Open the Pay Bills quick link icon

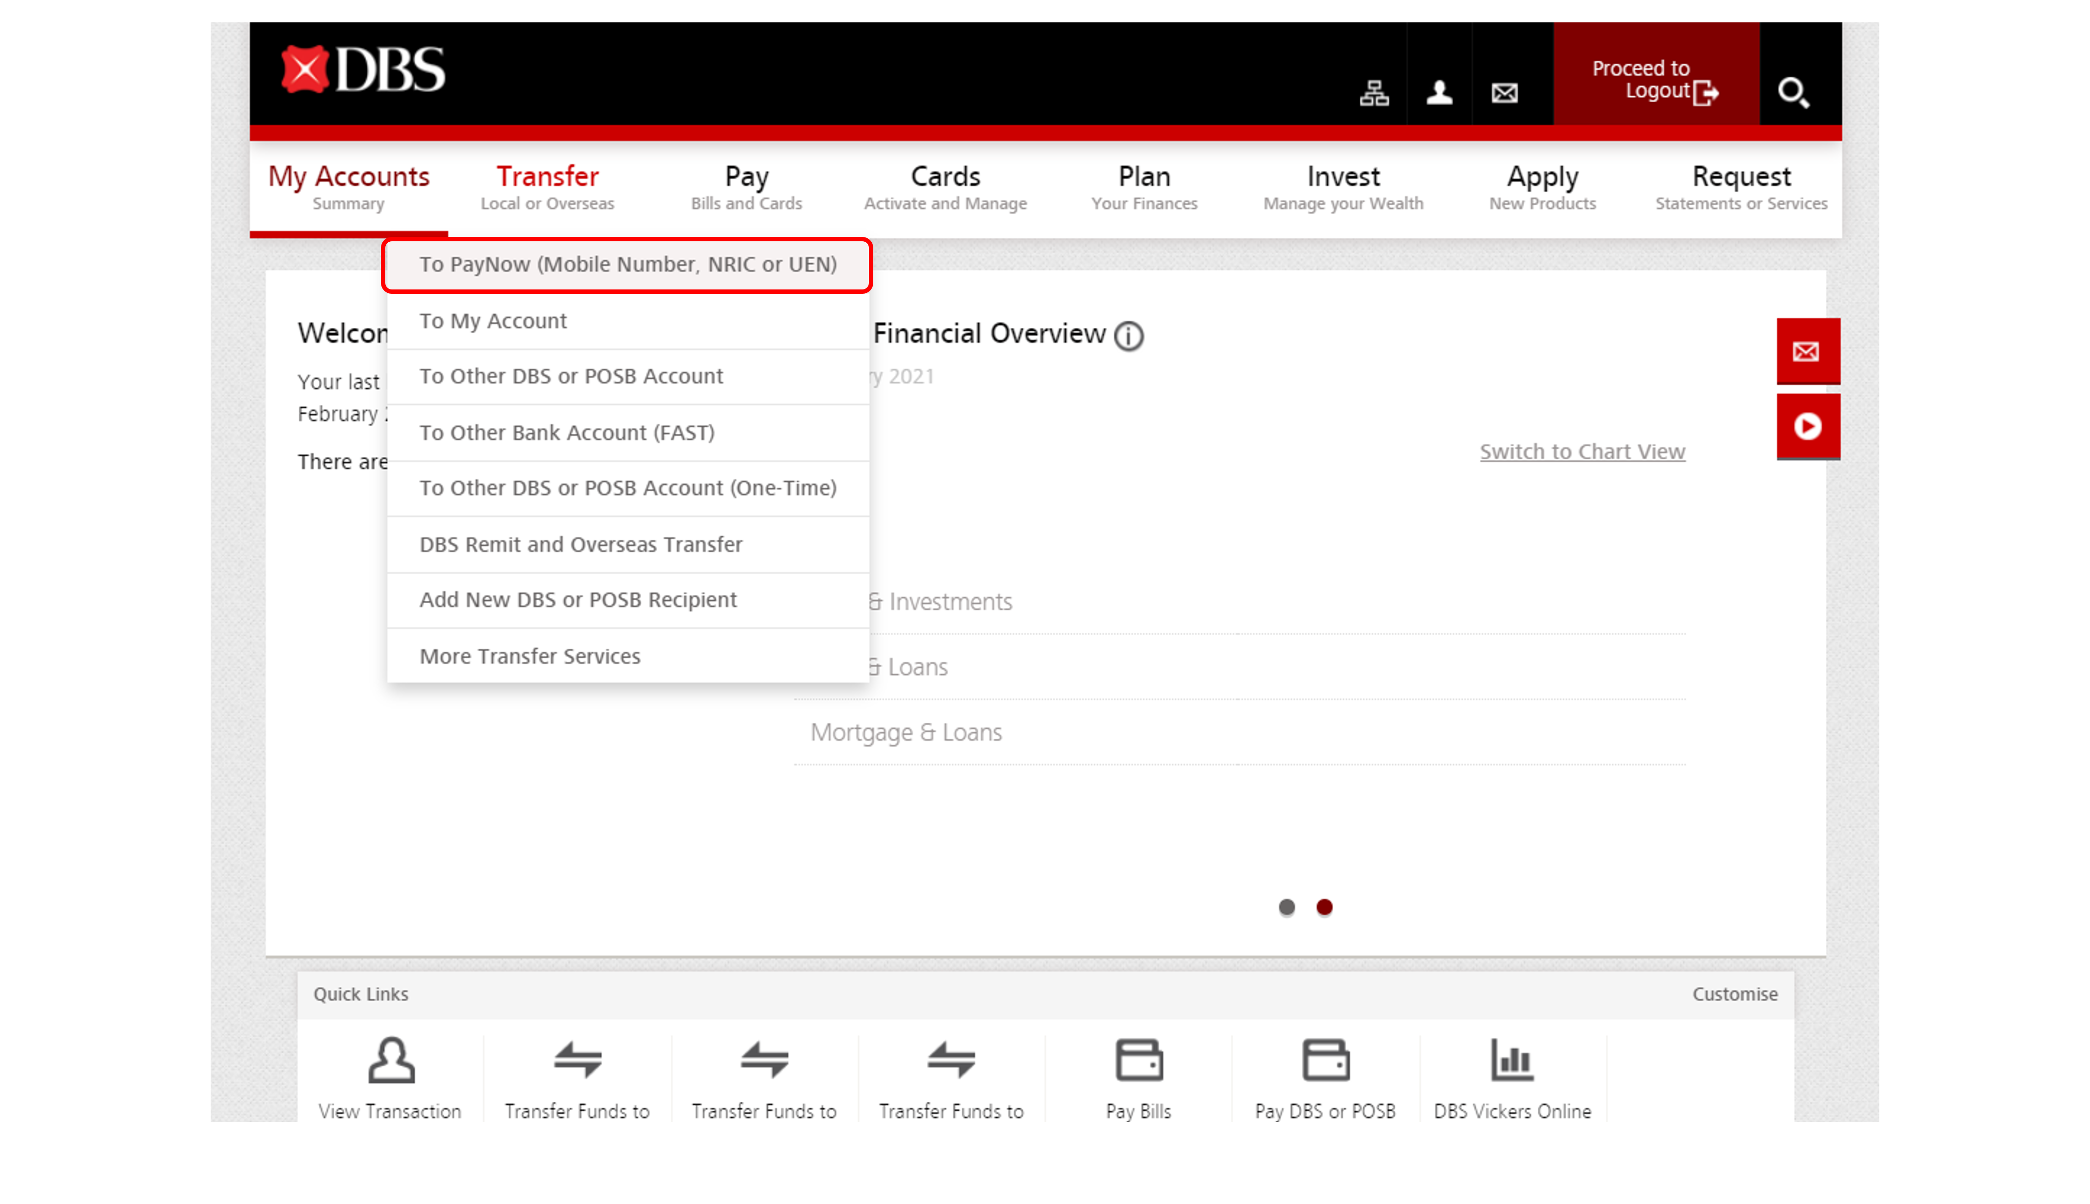(1138, 1060)
